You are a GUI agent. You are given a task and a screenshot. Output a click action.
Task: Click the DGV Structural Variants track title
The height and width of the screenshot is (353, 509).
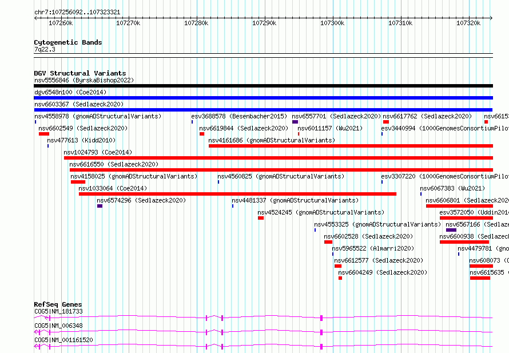click(x=80, y=73)
